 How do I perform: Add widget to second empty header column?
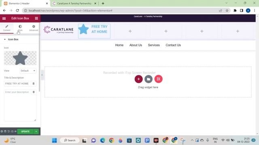tap(166, 31)
